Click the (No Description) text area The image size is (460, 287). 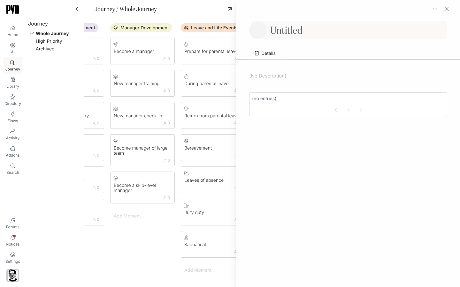tap(268, 76)
